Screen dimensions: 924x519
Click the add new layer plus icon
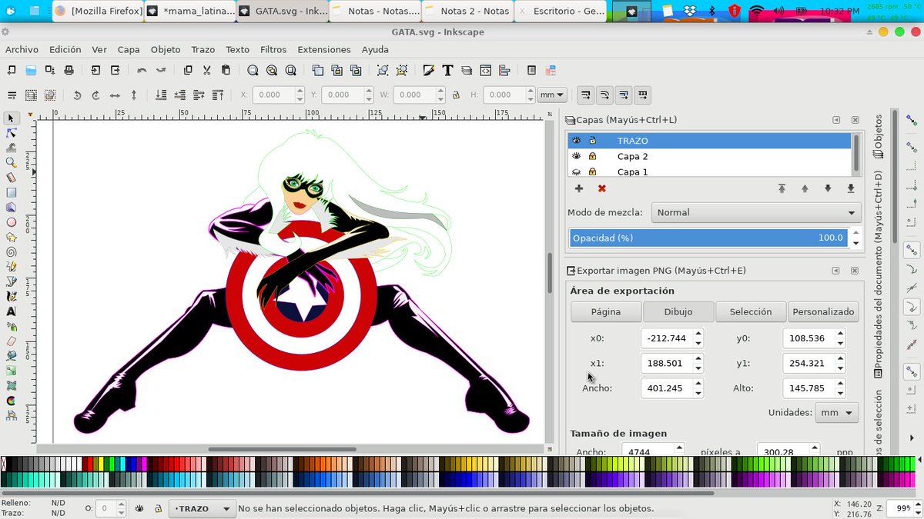579,188
